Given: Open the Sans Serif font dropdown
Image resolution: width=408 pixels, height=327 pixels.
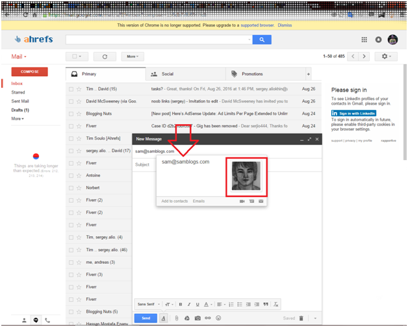Looking at the screenshot, I should pyautogui.click(x=149, y=304).
